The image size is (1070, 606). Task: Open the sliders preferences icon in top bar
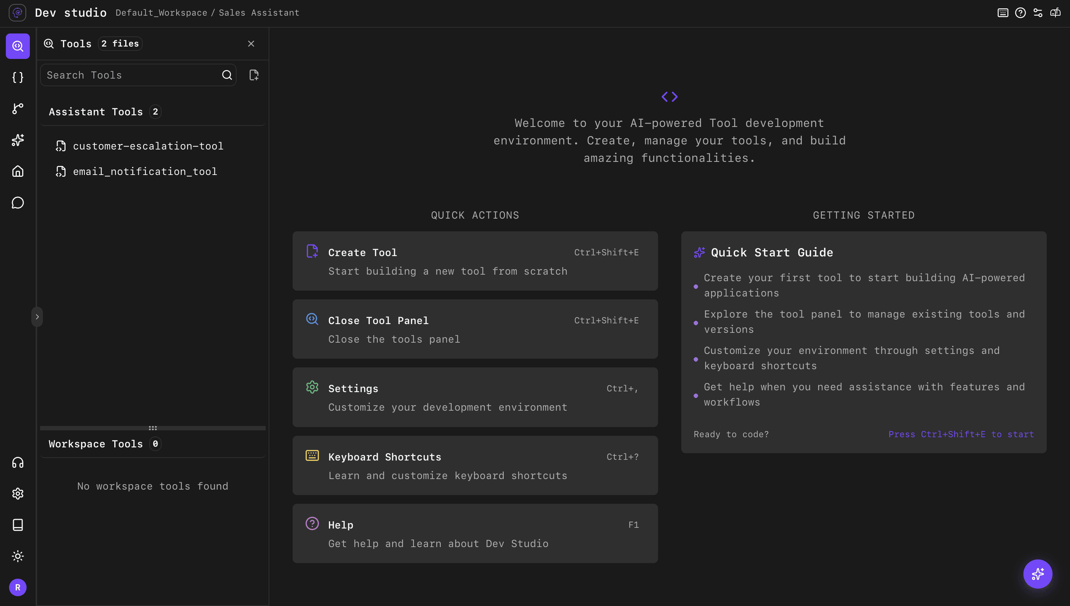1038,12
